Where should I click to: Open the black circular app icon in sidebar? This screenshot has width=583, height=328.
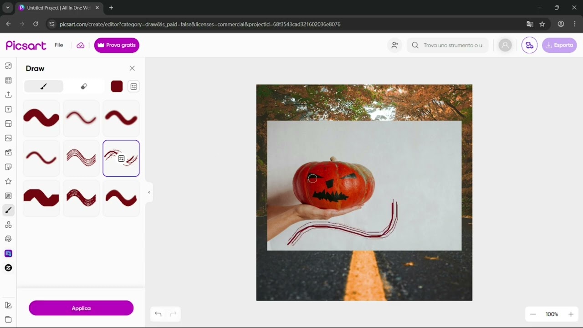8,268
